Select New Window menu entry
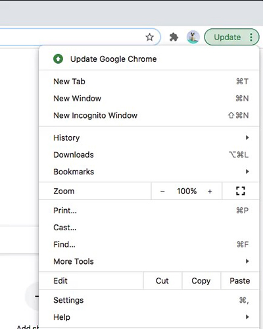This screenshot has height=329, width=263. 149,98
